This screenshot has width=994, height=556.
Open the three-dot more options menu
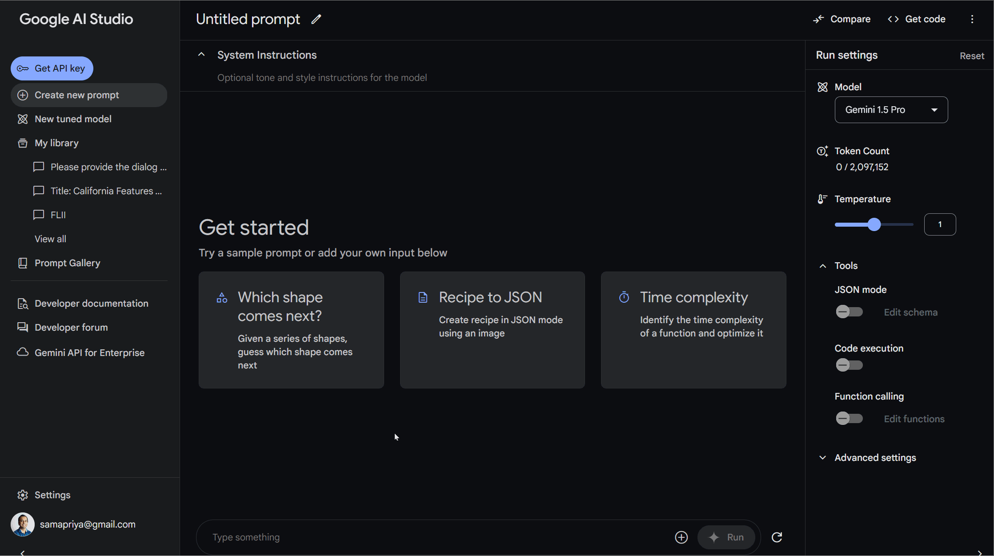point(972,19)
